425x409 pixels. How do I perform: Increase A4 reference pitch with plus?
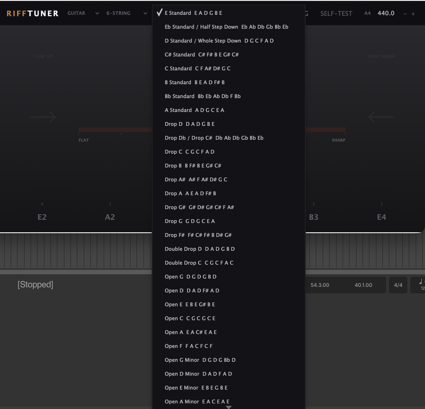coord(413,14)
